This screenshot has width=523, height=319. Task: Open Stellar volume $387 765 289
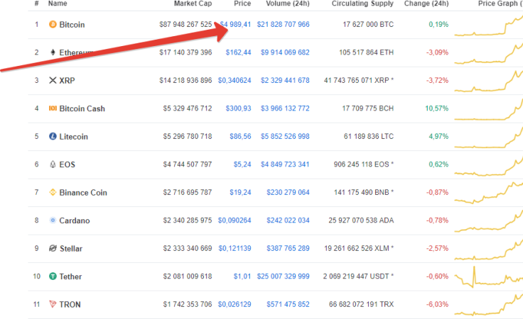point(289,248)
